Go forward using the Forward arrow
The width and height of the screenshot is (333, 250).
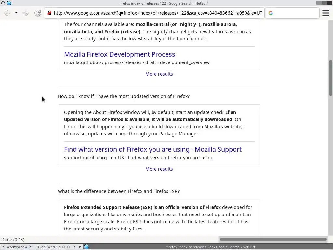coord(26,13)
